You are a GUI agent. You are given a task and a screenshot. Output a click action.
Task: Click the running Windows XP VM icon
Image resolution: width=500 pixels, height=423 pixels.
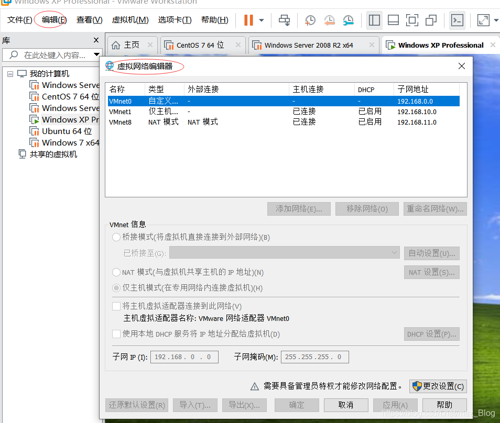[34, 120]
